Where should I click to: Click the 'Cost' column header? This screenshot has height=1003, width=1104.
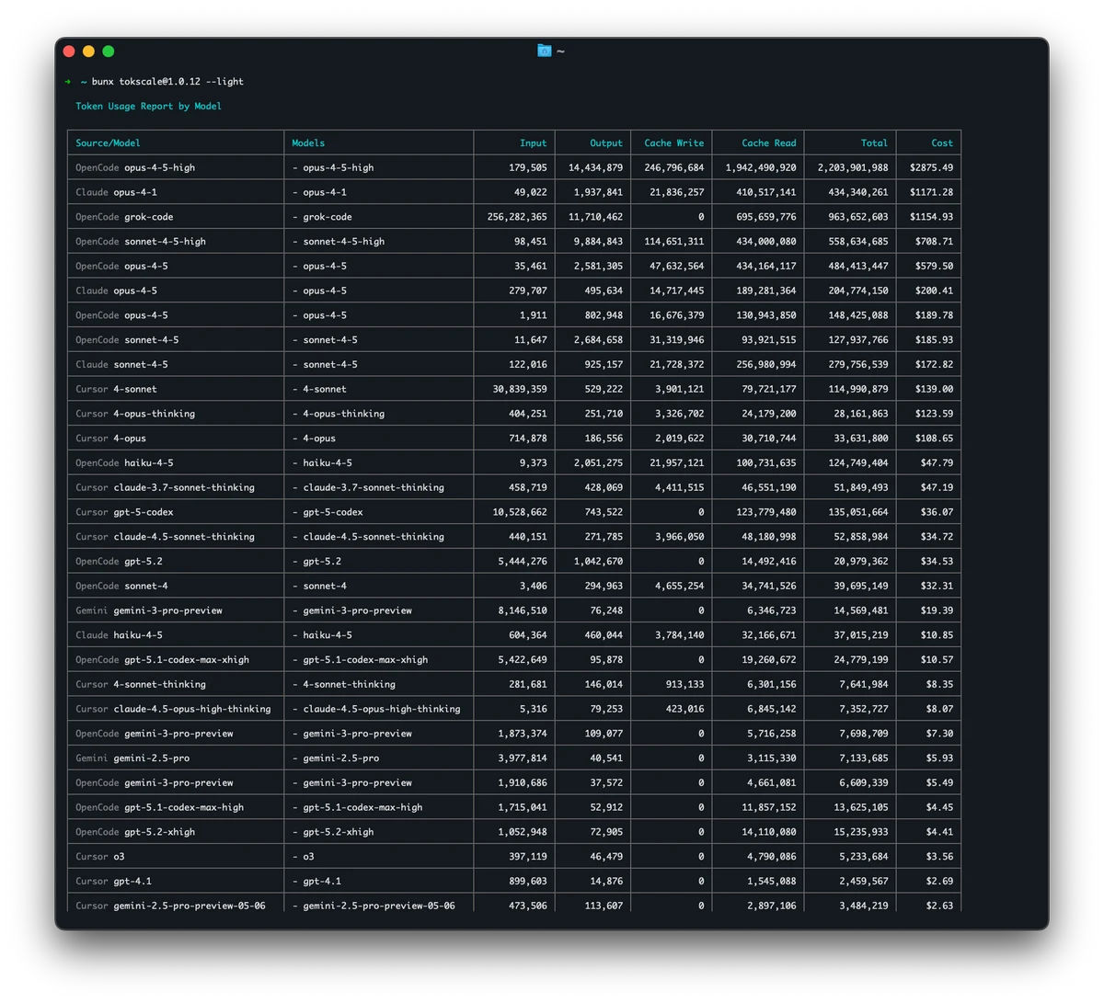[942, 143]
